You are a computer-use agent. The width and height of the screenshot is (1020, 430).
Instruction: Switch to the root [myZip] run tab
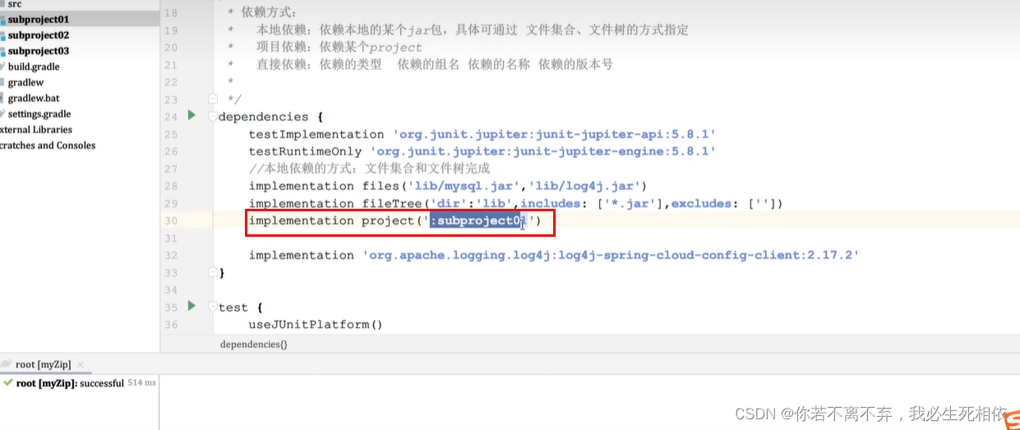[43, 364]
